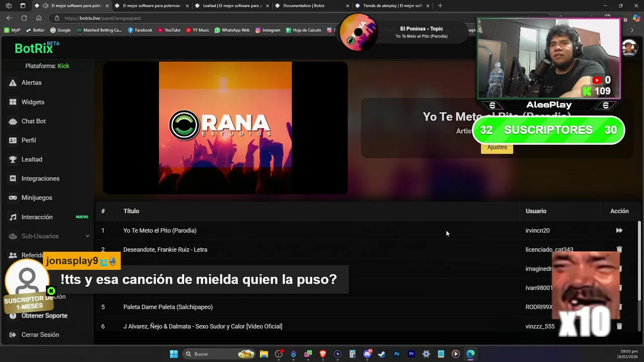The height and width of the screenshot is (362, 644).
Task: Select the J Alvarez, Ñejo & Dalmata song title
Action: click(203, 326)
